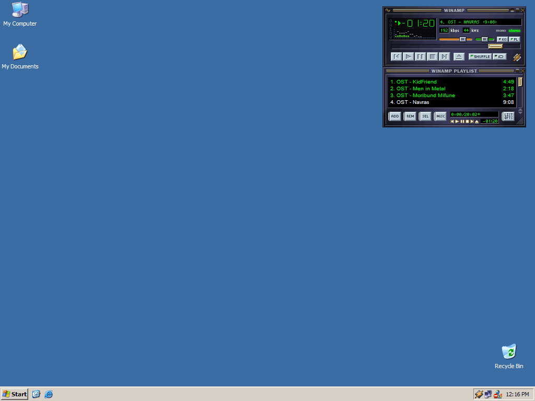Click the green balance slider

point(485,39)
